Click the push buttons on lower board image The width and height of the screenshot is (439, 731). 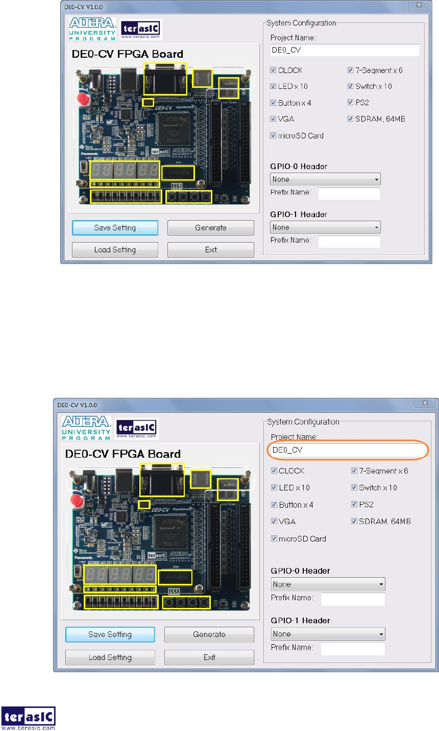click(186, 603)
